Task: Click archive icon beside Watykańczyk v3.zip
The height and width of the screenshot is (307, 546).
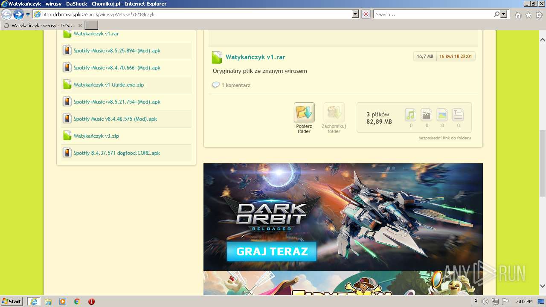Action: tap(67, 136)
